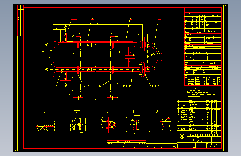Click the 22-90-1 drawing number beneath E405

213,147
